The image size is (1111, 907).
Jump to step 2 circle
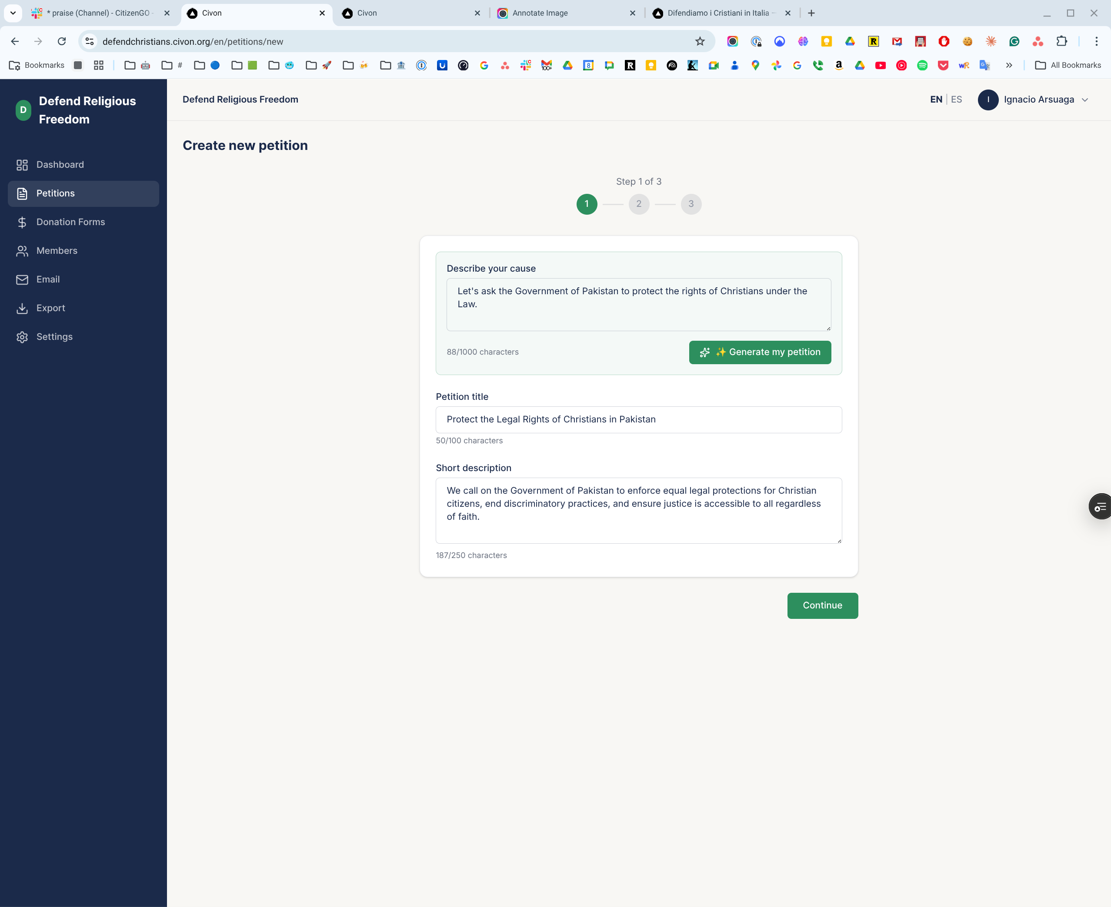[638, 204]
